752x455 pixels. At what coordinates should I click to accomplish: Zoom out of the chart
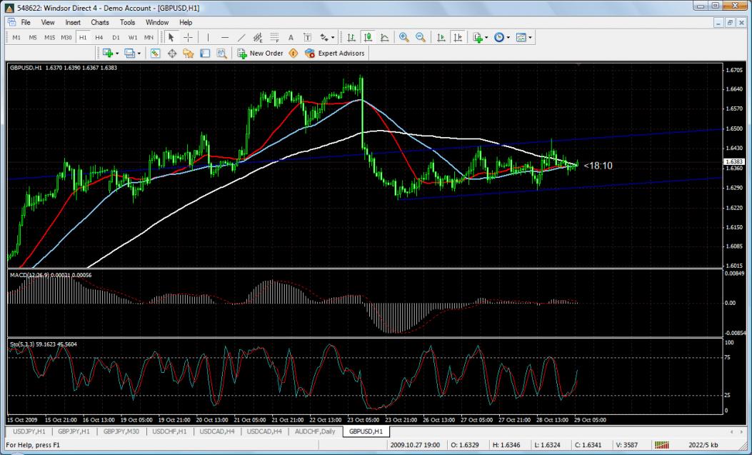(421, 37)
